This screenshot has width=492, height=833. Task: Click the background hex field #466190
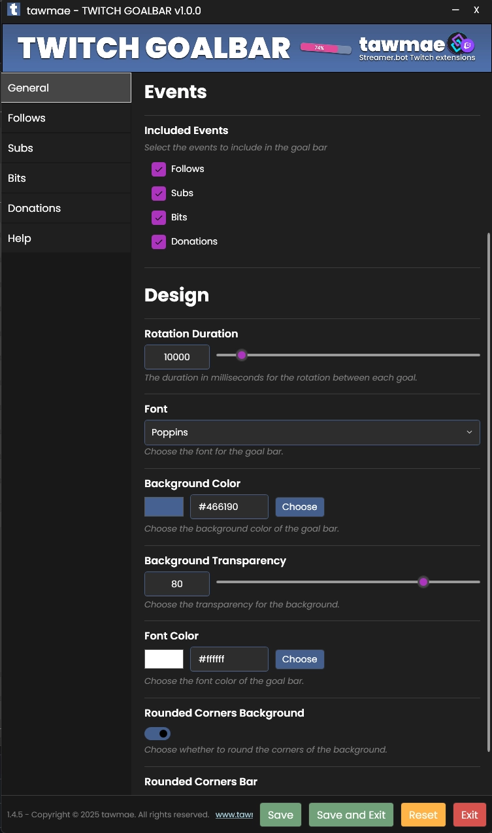[229, 507]
